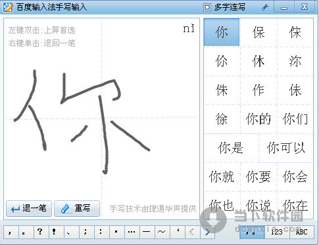Screen dimensions: 319x245
Task: Choose the phrase candidate 你说
Action: coord(258,205)
